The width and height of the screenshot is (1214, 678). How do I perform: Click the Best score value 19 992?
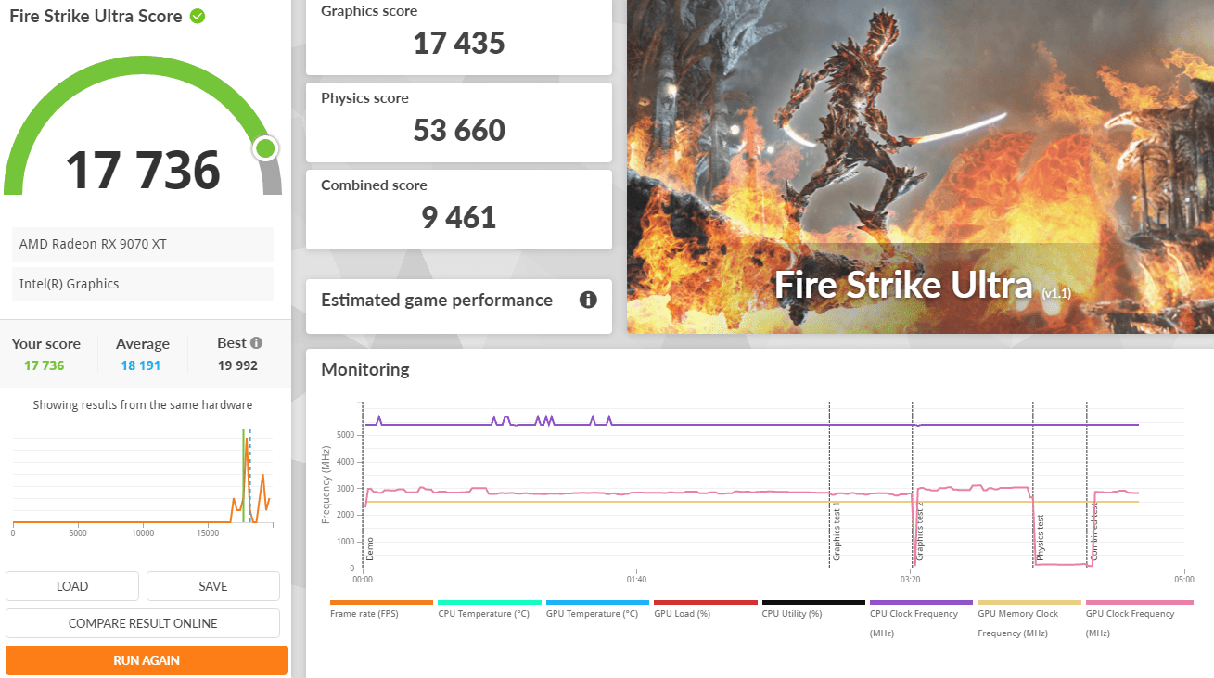[x=237, y=365]
